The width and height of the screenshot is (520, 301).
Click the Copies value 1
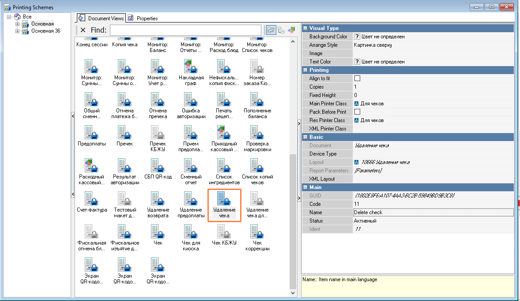point(433,87)
